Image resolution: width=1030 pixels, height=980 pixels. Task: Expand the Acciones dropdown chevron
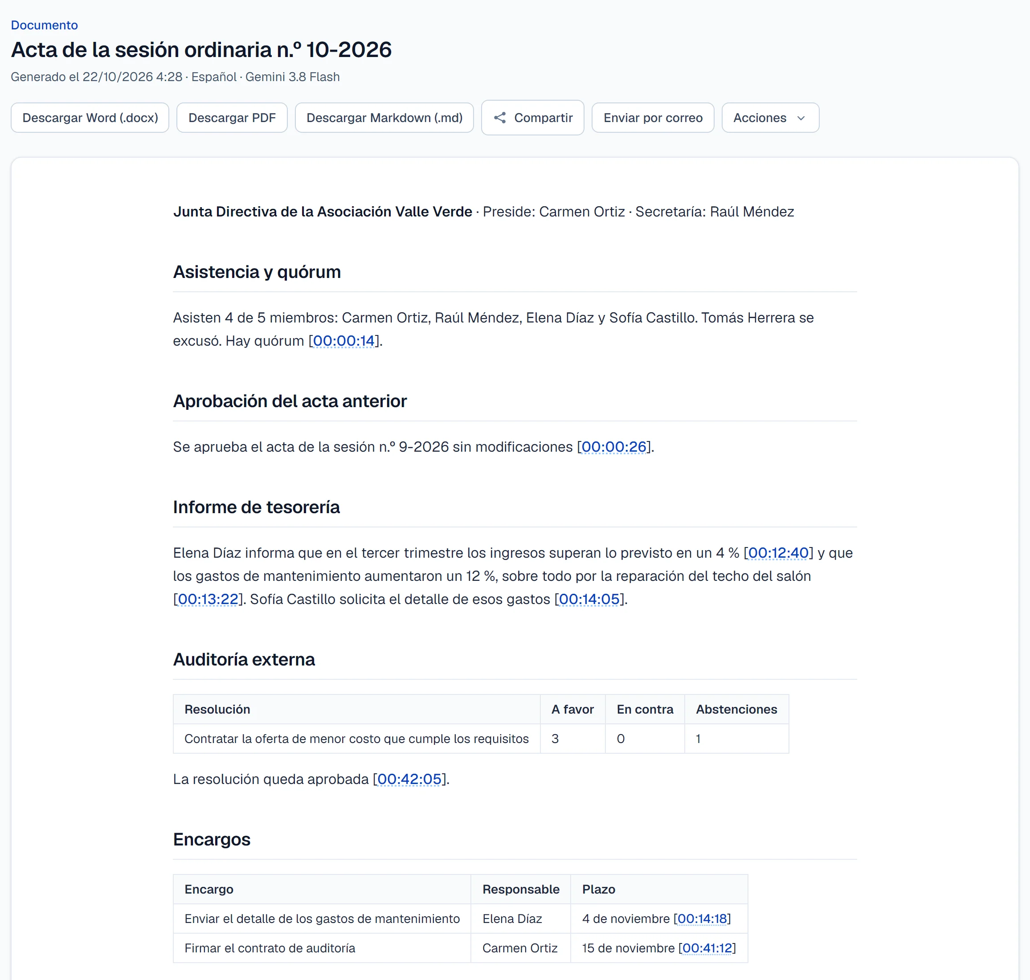point(800,118)
